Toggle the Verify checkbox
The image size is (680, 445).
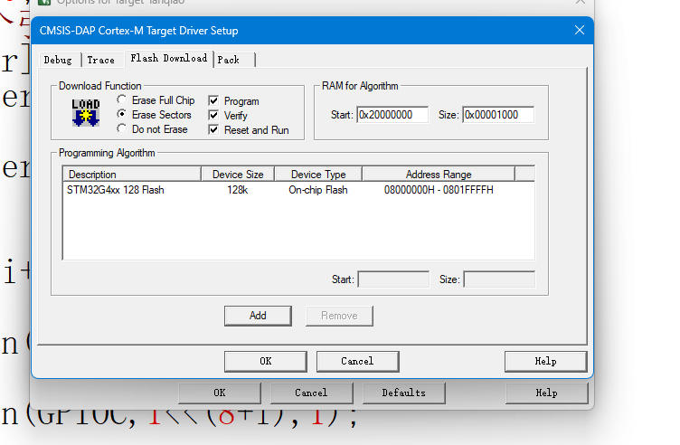213,115
